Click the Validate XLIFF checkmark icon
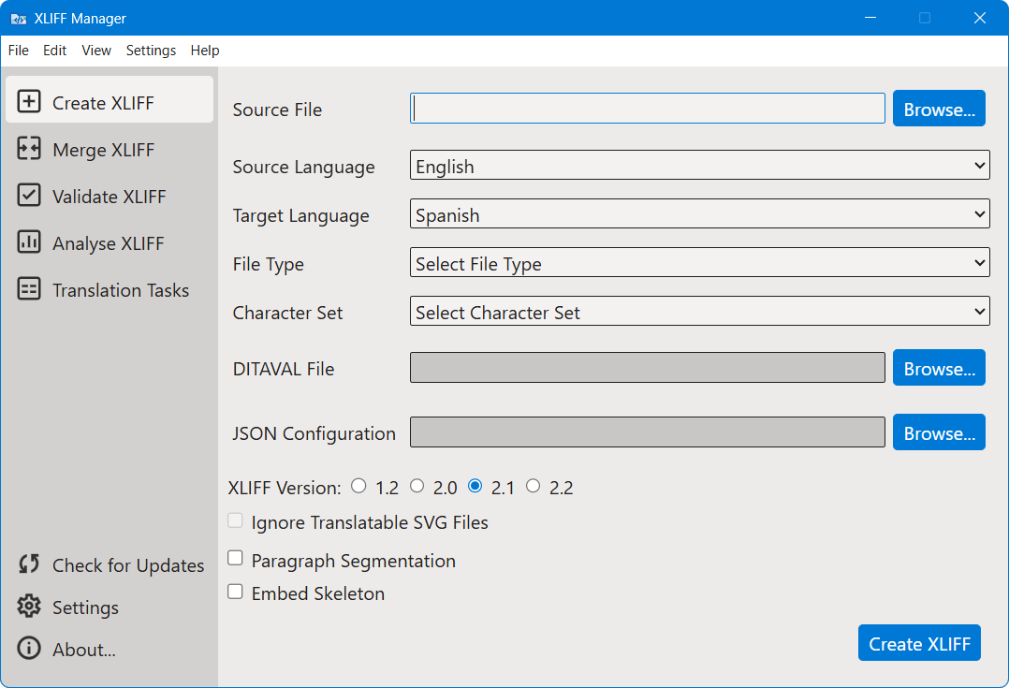Viewport: 1009px width, 688px height. 29,195
